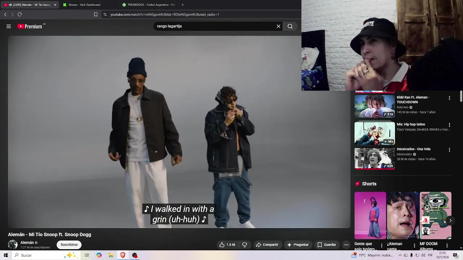The height and width of the screenshot is (260, 463).
Task: Open options menu for TOUCHDOWN video
Action: pos(449,98)
